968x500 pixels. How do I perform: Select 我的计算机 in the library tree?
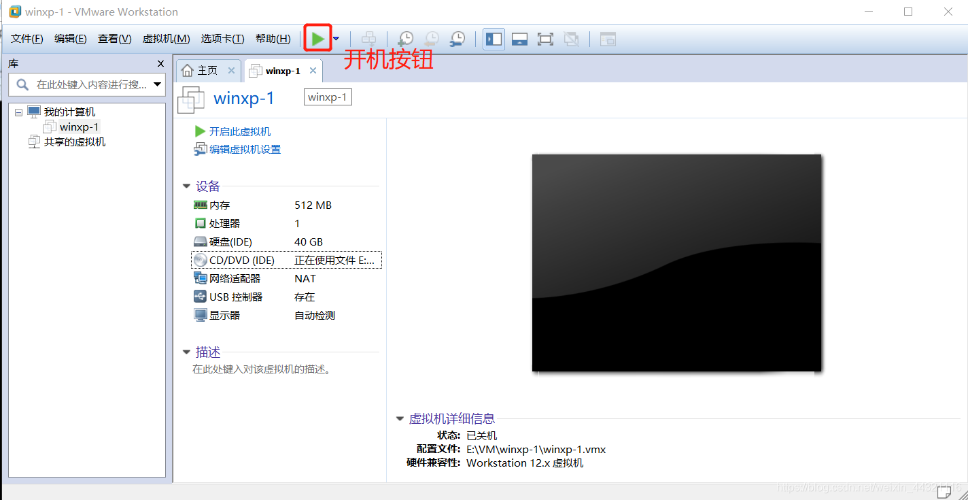(69, 112)
